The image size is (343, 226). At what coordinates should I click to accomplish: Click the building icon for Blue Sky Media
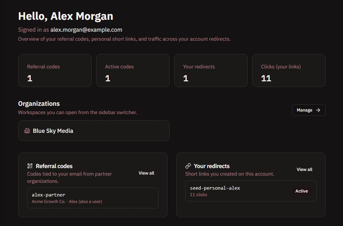tap(27, 131)
